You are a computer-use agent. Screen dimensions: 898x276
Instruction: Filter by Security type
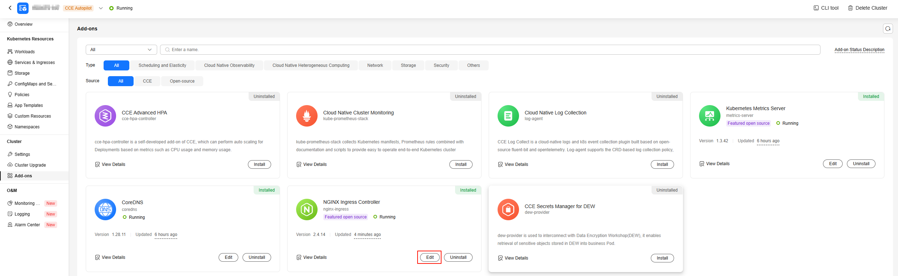[441, 65]
